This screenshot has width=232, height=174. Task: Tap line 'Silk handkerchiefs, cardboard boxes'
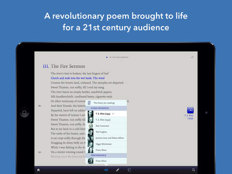pos(81,97)
